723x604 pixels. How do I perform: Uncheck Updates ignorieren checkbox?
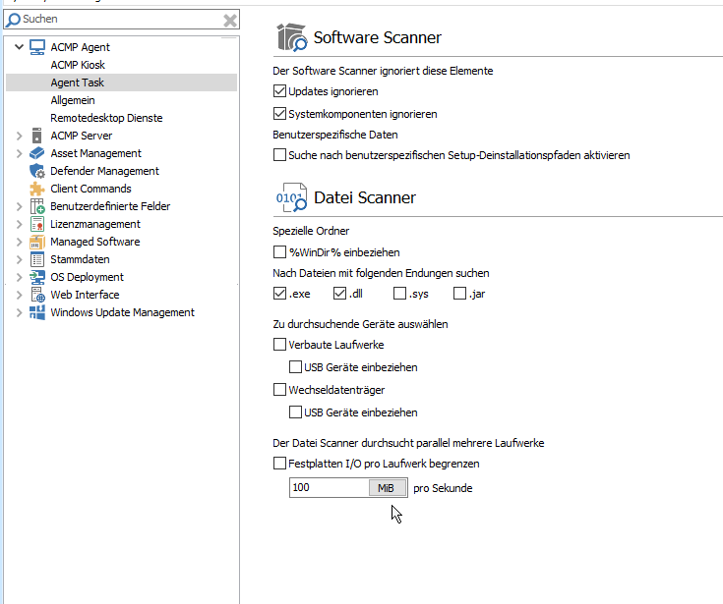pos(279,91)
